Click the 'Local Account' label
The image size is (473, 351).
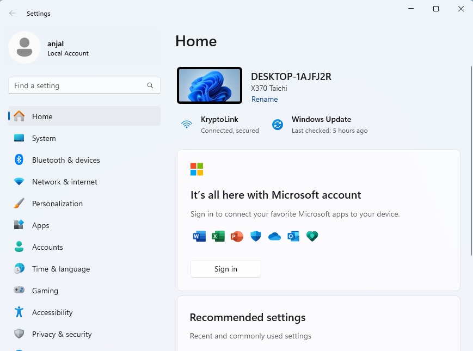click(68, 53)
